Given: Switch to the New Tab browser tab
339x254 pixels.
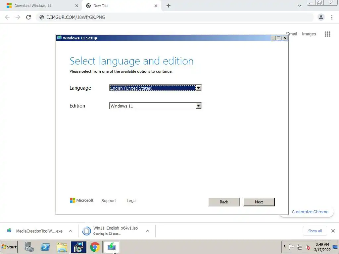Looking at the screenshot, I should [121, 6].
